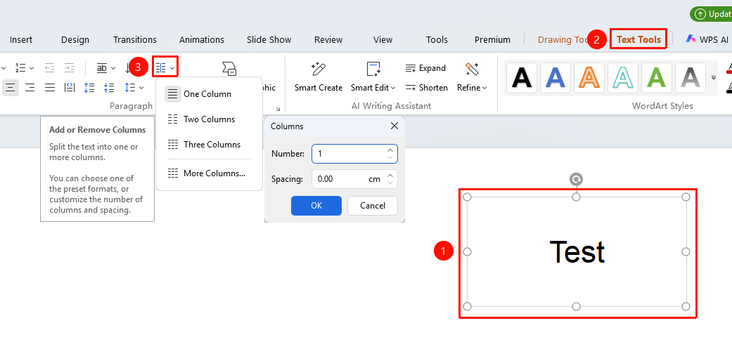
Task: Click the Shorten text icon
Action: (411, 88)
